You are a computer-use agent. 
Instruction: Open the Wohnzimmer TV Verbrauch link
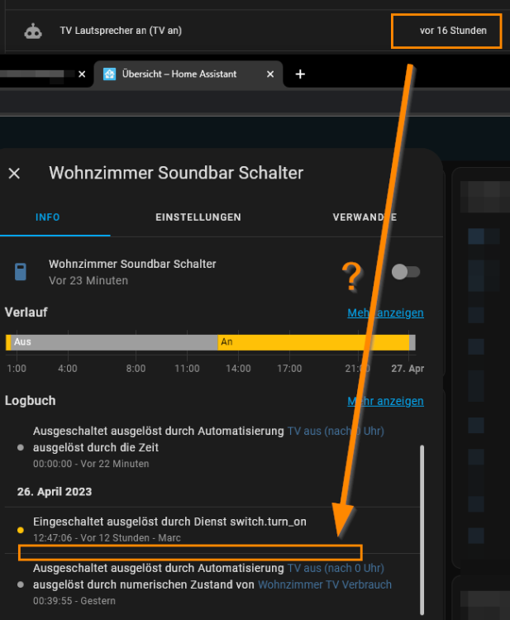click(x=325, y=584)
